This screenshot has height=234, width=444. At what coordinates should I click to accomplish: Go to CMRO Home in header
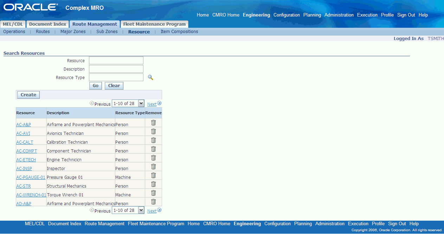coord(226,15)
